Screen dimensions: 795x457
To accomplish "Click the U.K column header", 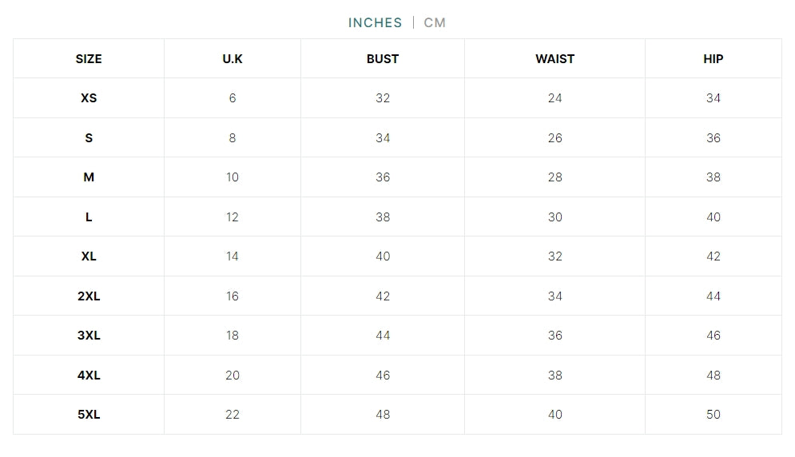I will click(233, 59).
